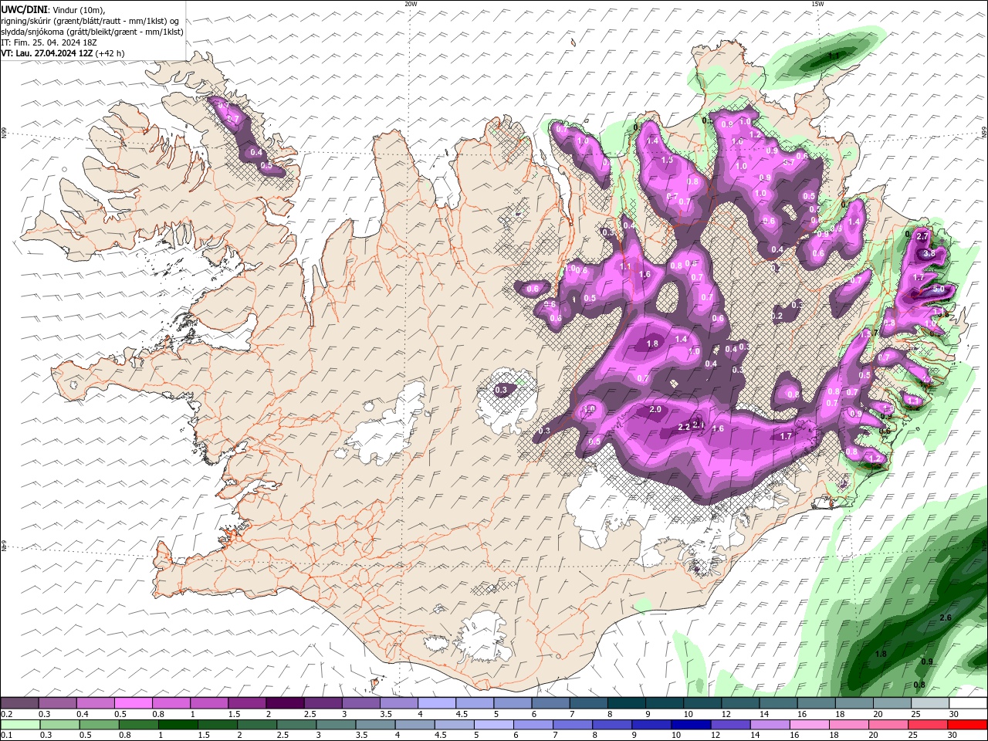Click the UWC/DINI title text
The width and height of the screenshot is (988, 741).
[23, 8]
